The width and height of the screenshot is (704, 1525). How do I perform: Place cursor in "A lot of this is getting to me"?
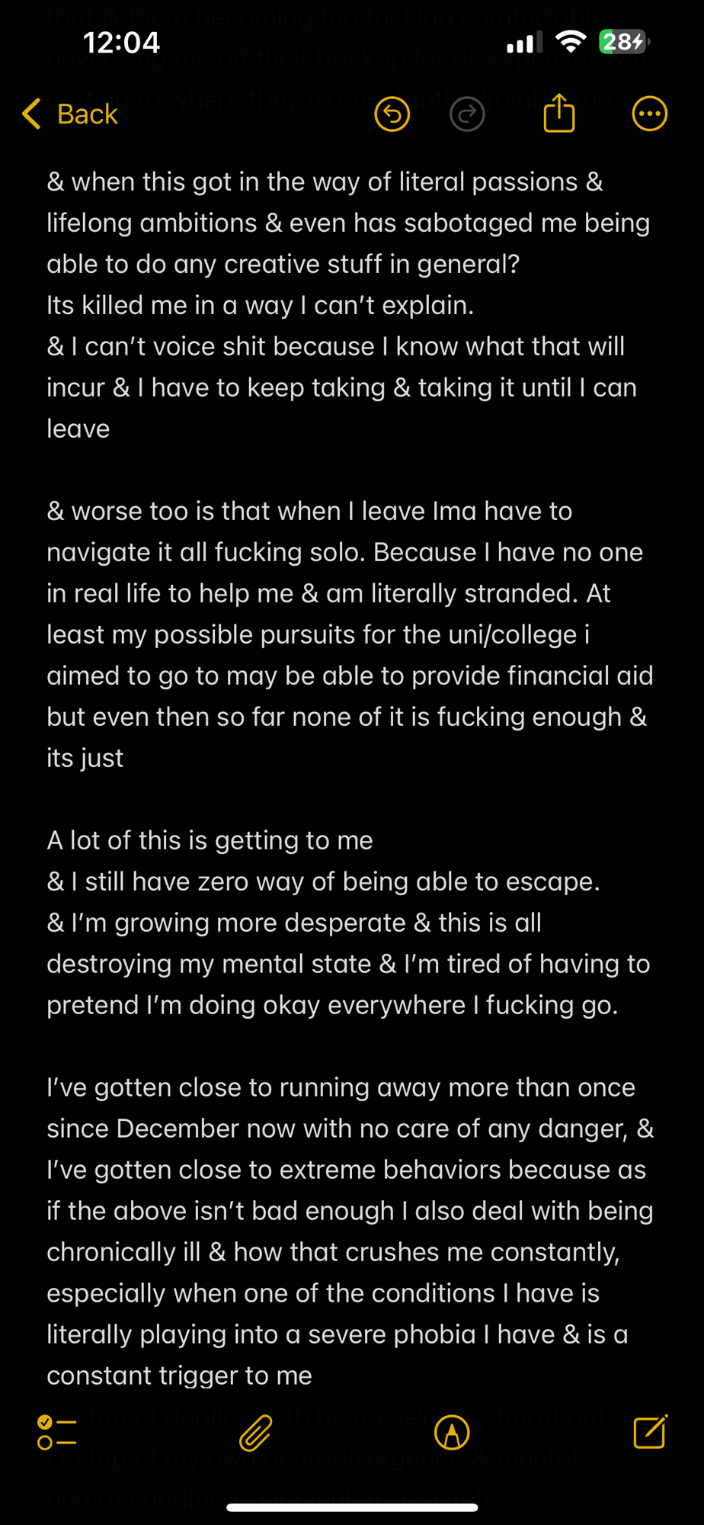(x=210, y=840)
